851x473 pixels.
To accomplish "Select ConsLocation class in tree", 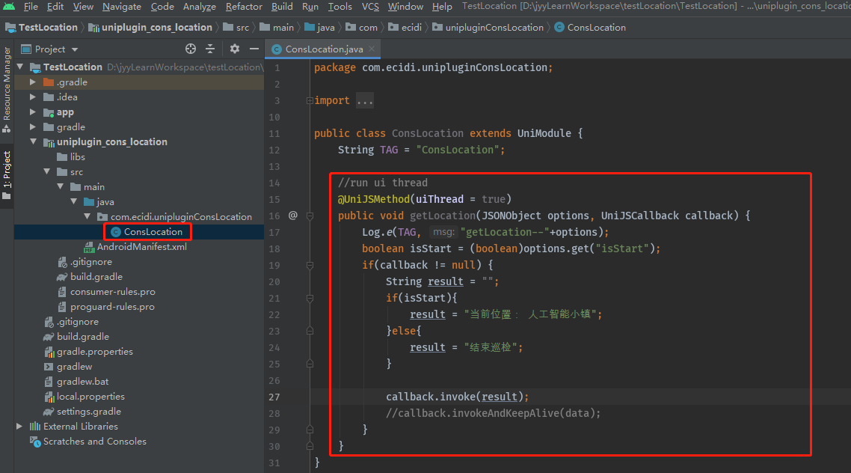I will coord(147,232).
